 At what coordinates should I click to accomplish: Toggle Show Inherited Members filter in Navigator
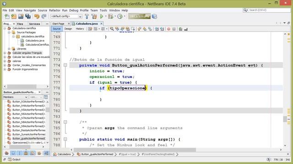pos(6,153)
